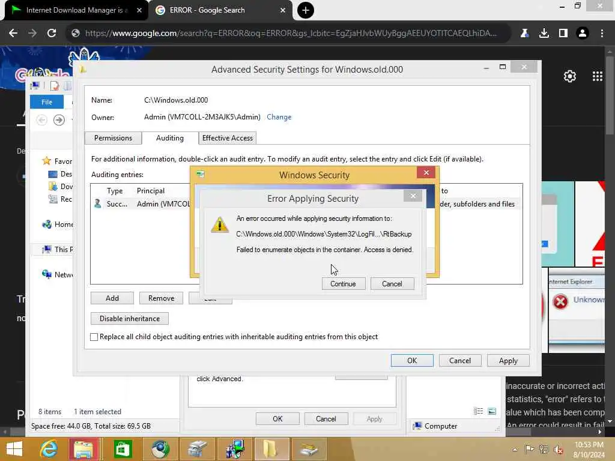Open a new browser tab
The height and width of the screenshot is (461, 615).
pos(306,10)
